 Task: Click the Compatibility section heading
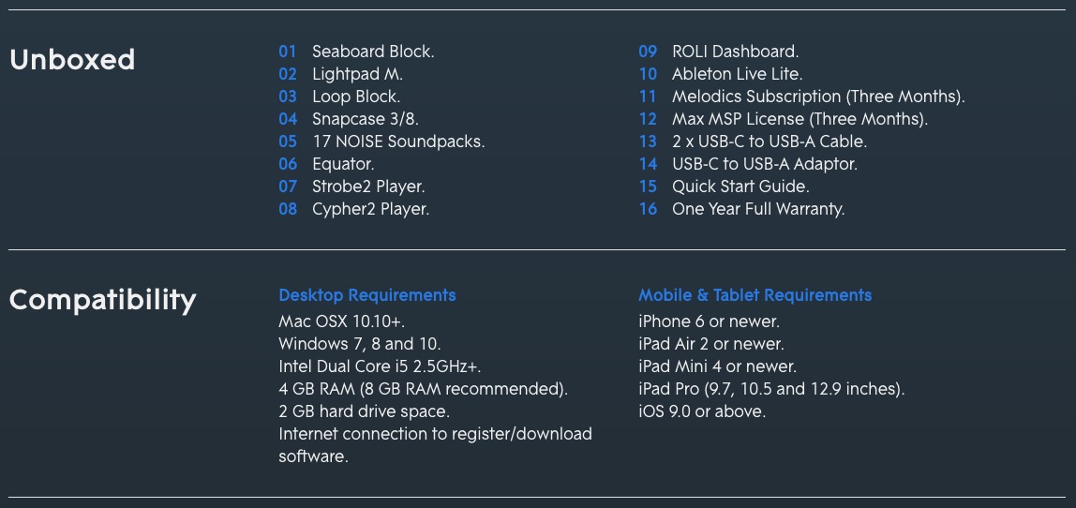pos(103,301)
